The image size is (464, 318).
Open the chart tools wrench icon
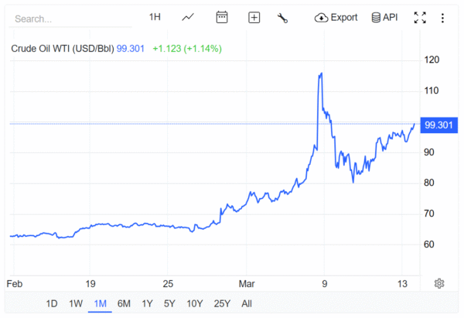[x=282, y=17]
